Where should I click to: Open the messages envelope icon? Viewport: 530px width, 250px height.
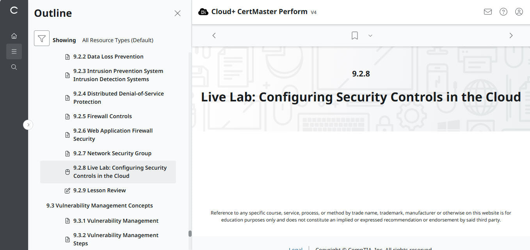[x=487, y=12]
